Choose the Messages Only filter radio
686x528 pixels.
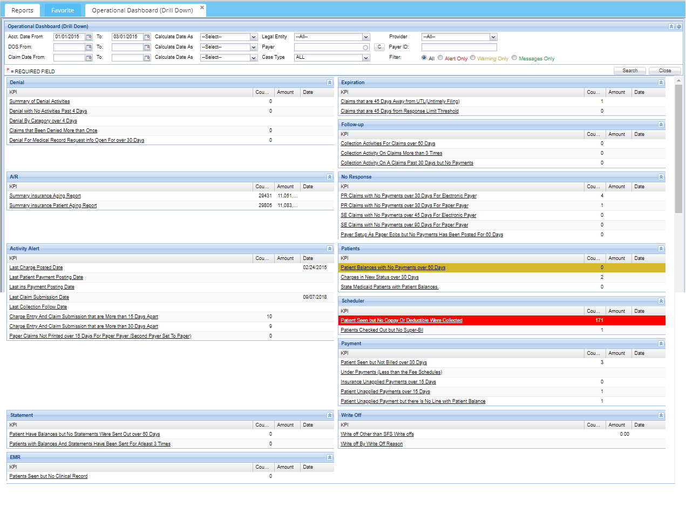(514, 58)
